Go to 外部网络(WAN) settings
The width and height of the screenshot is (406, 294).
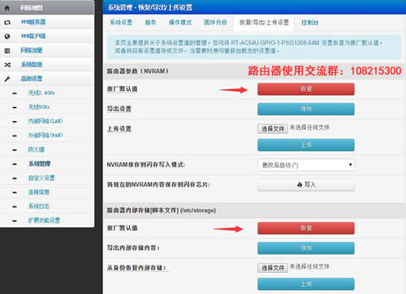[x=45, y=135]
